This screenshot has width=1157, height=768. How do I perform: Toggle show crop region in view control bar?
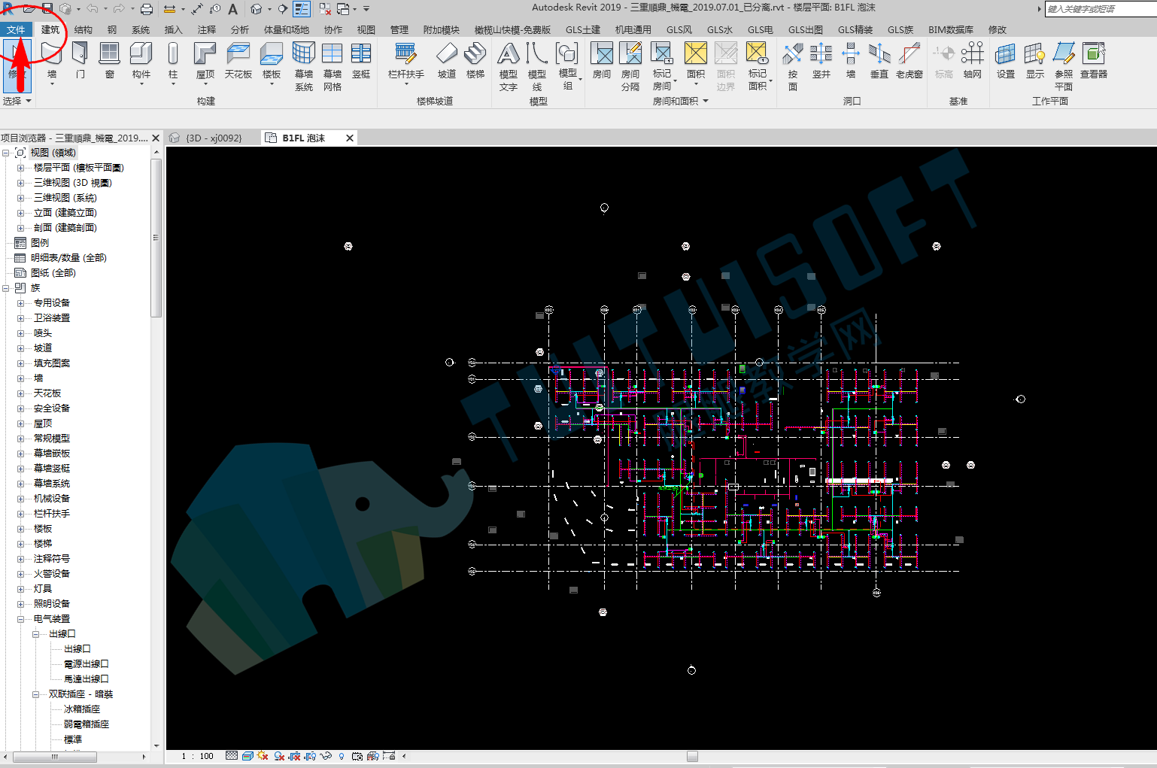click(x=310, y=756)
